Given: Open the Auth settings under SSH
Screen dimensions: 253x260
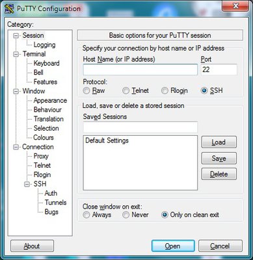Looking at the screenshot, I should 51,193.
